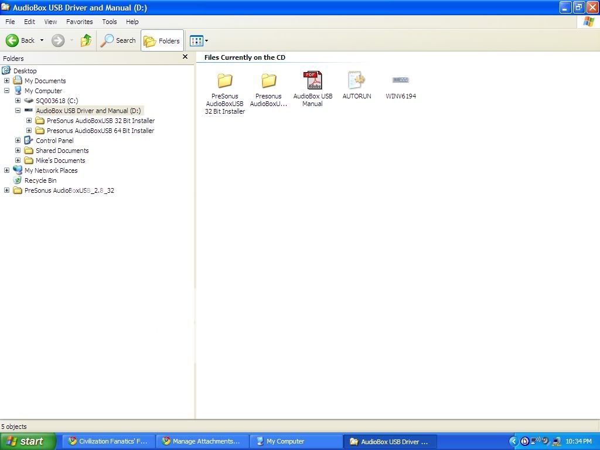Expand the SQ003618 (C:) drive node
Viewport: 600px width, 450px height.
18,101
